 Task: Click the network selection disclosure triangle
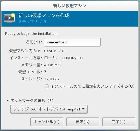pyautogui.click(x=8, y=101)
